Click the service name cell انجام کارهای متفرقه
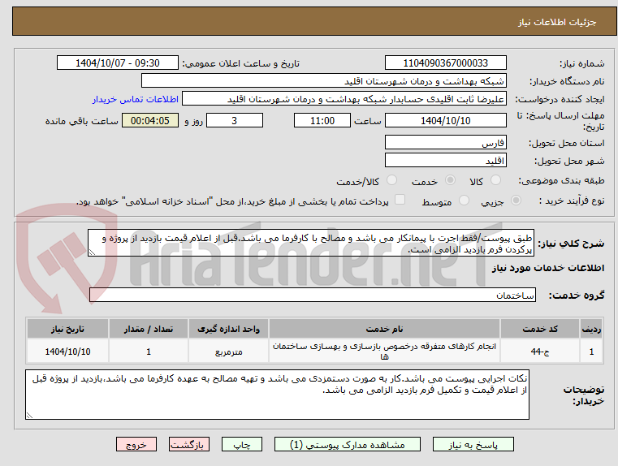 pos(384,351)
